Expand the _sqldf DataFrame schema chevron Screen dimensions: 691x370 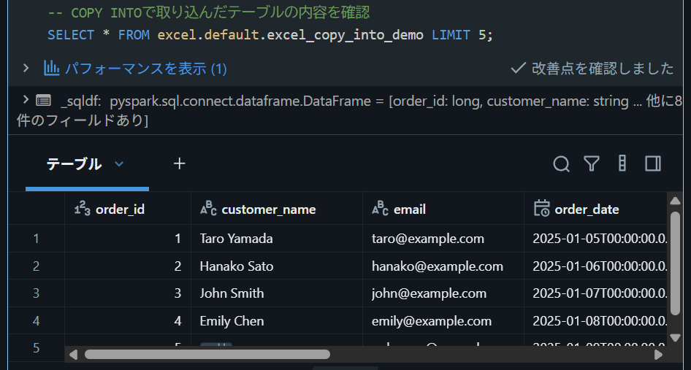pyautogui.click(x=26, y=100)
